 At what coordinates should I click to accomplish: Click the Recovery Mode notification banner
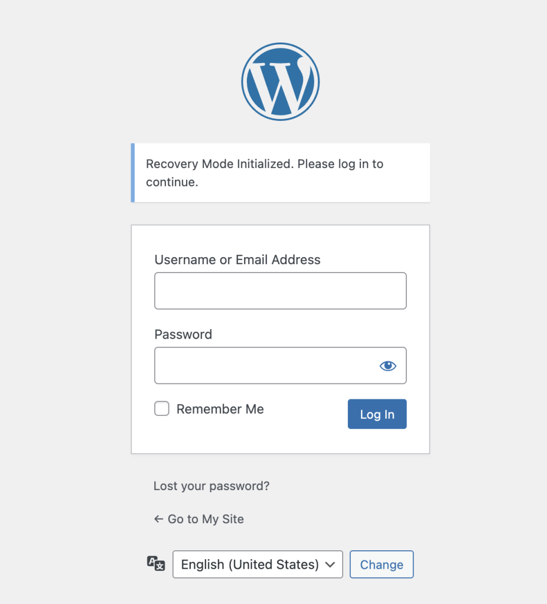(x=280, y=172)
